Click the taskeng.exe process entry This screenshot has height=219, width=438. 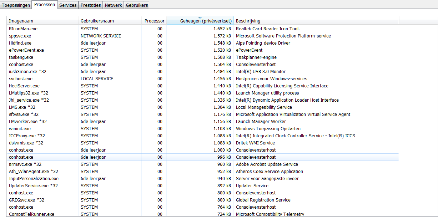pyautogui.click(x=21, y=57)
